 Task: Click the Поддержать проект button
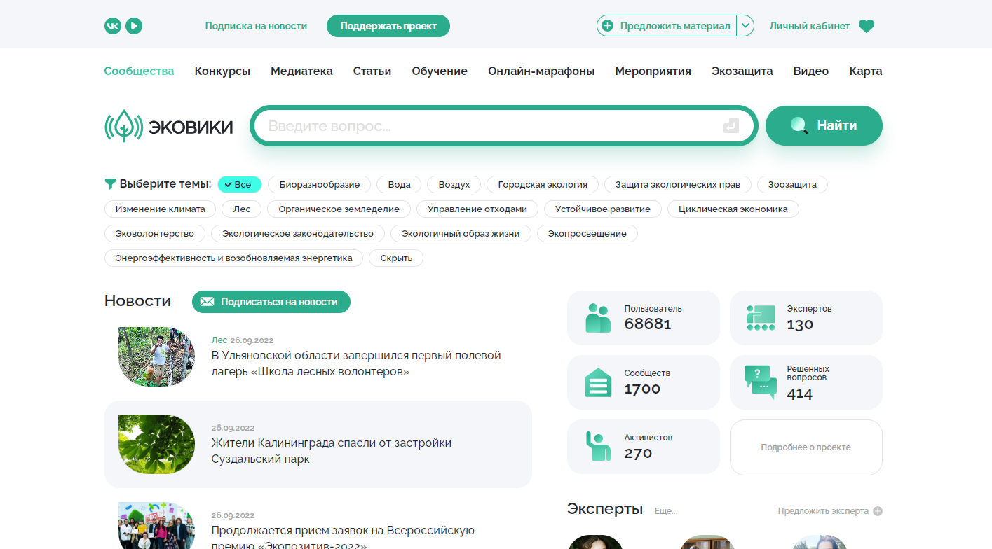tap(388, 26)
